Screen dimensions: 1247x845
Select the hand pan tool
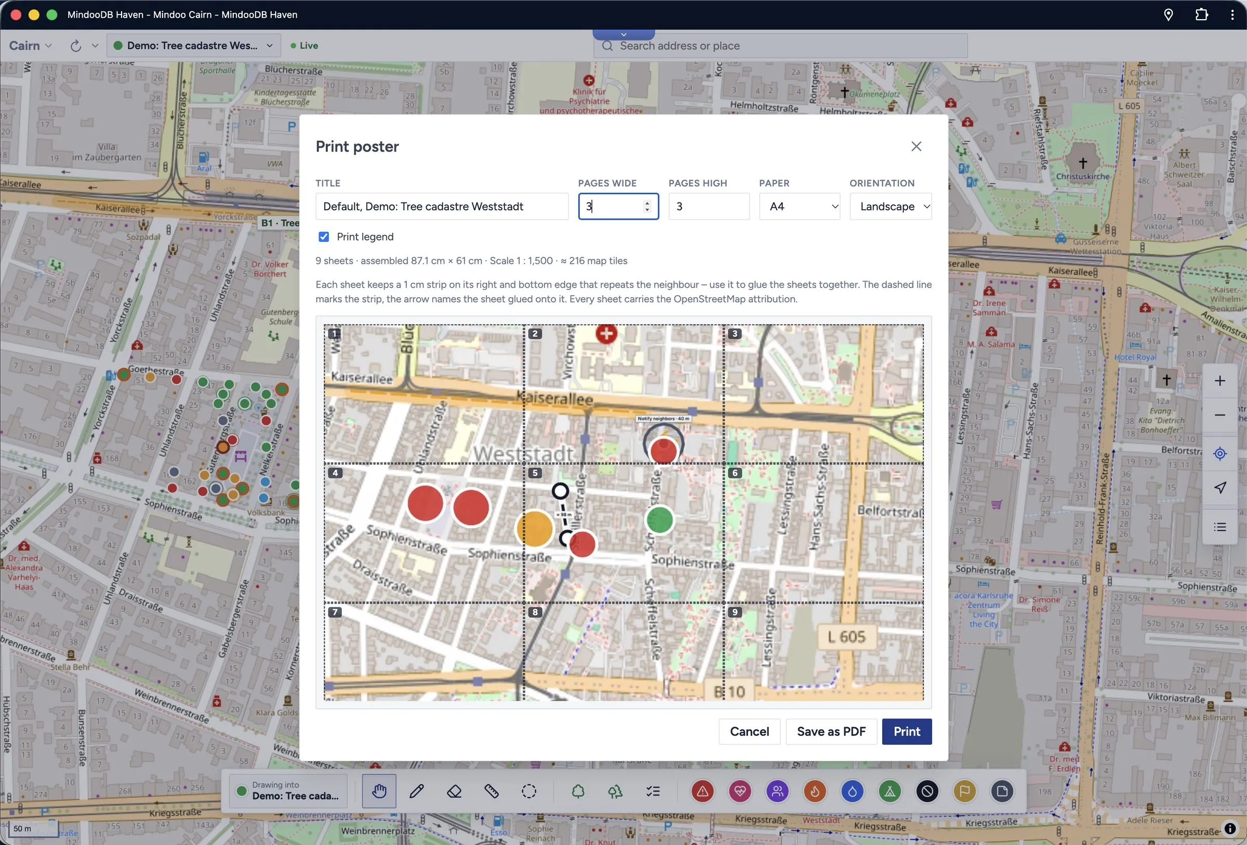[379, 791]
